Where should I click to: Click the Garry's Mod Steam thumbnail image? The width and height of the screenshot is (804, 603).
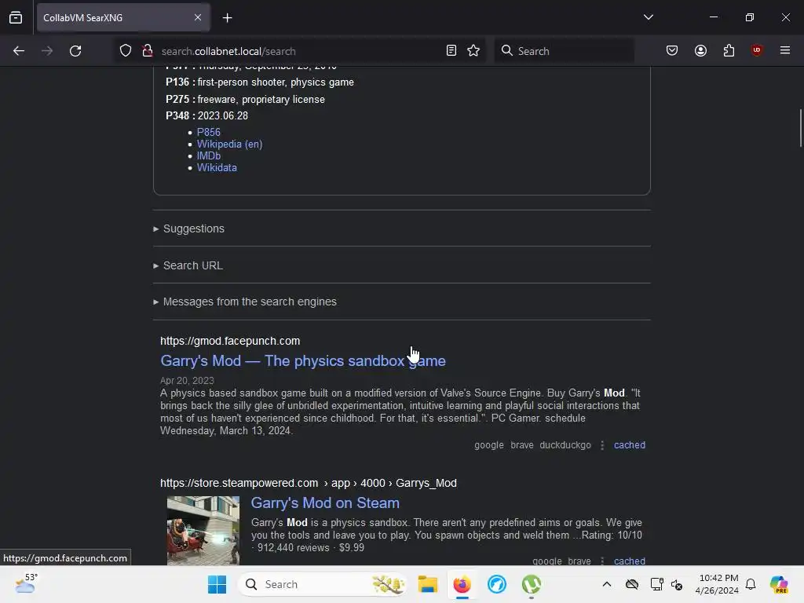pyautogui.click(x=203, y=531)
